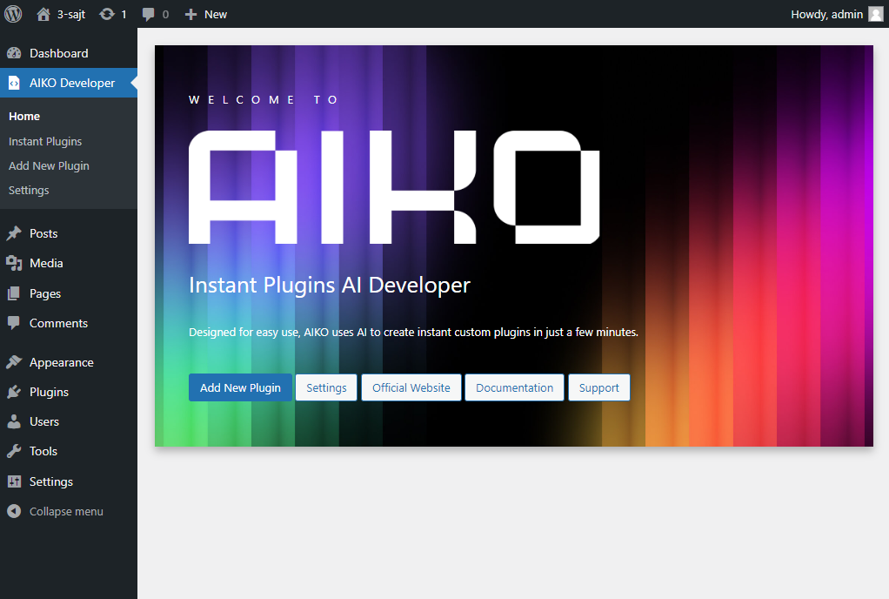889x599 pixels.
Task: Click the blue Add New Plugin button
Action: pos(240,387)
